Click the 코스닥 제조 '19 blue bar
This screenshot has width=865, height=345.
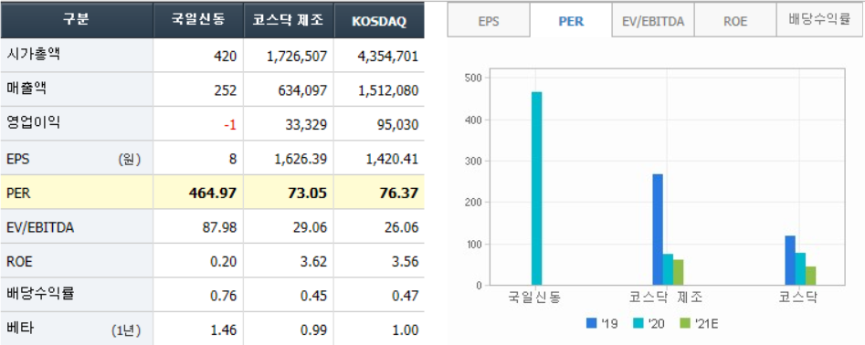coord(658,230)
